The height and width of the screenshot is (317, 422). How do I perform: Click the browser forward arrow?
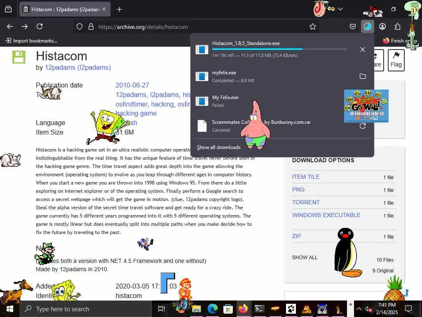24,27
